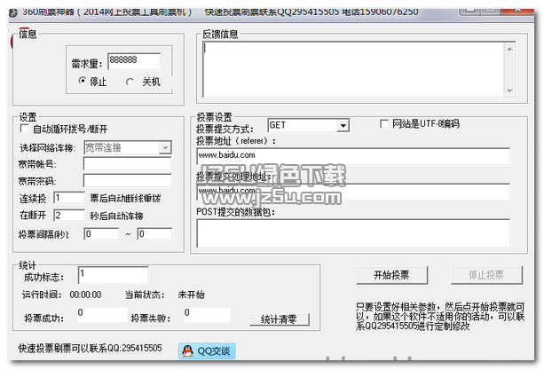The height and width of the screenshot is (370, 544).
Task: Click the 统计清零 button
Action: click(x=279, y=319)
